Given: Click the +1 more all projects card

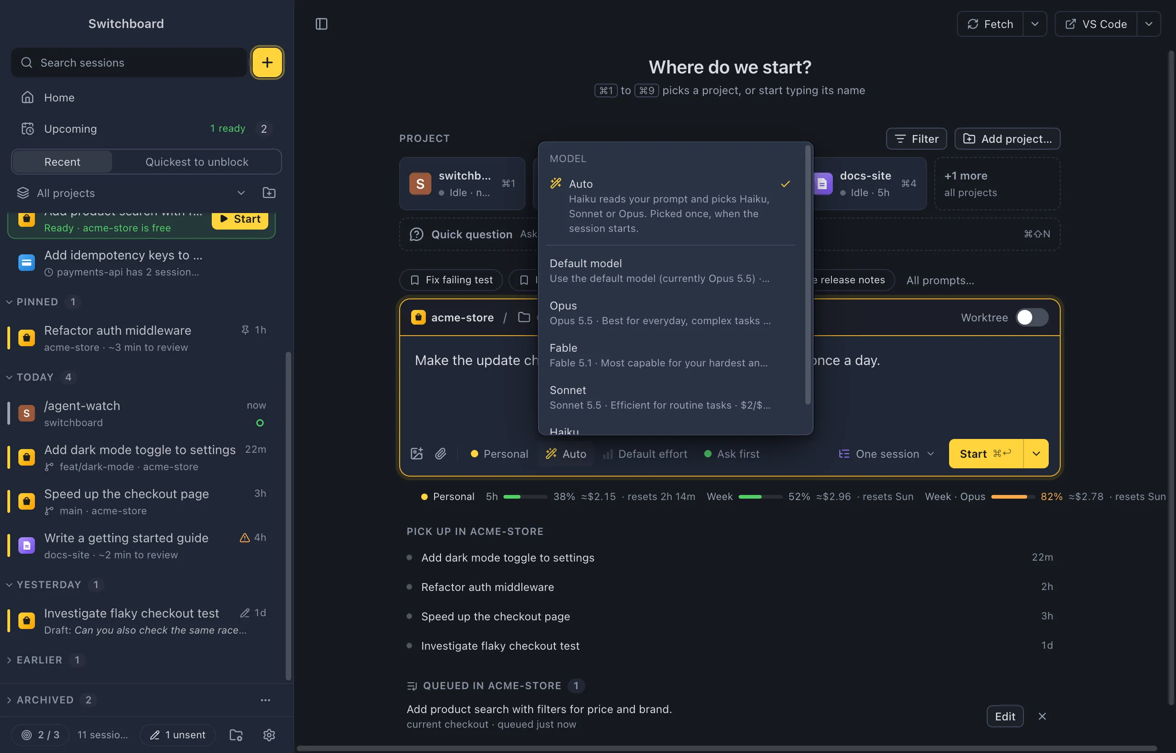Looking at the screenshot, I should tap(997, 183).
